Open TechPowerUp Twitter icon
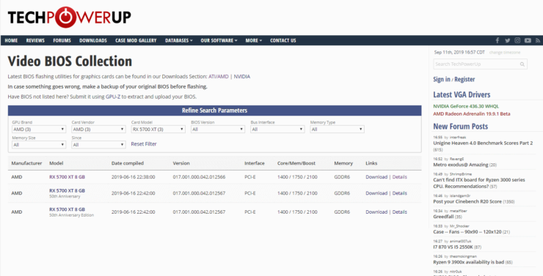543x276 pixels. pyautogui.click(x=507, y=40)
